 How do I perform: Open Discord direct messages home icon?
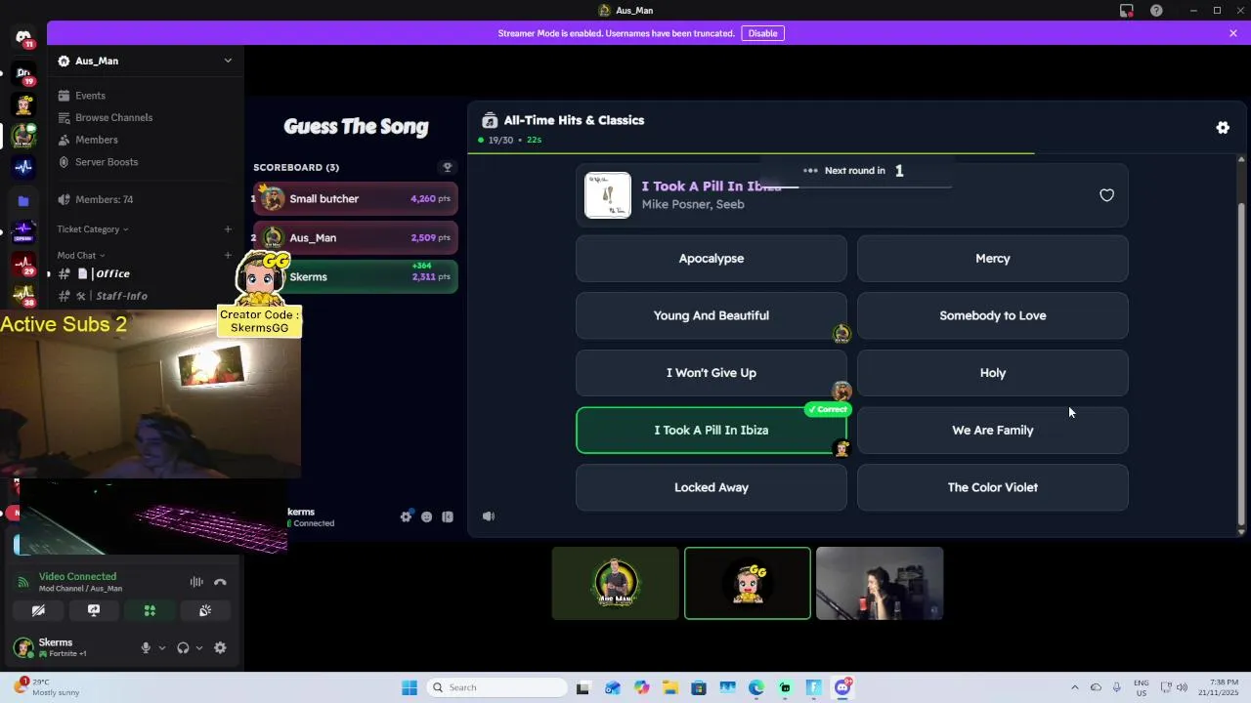pos(23,38)
